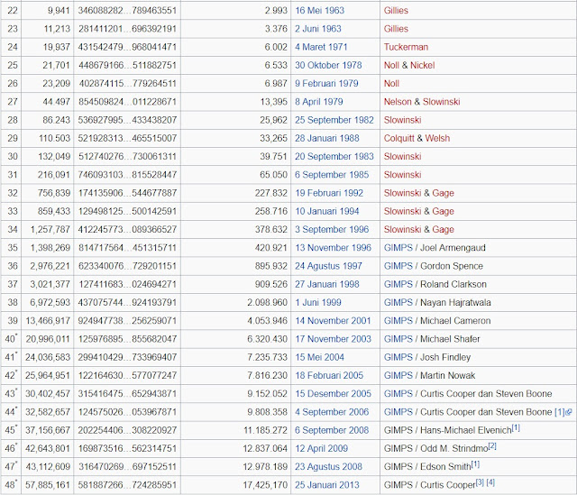The height and width of the screenshot is (495, 577).
Task: Open the 9 Februari 1979 link
Action: pyautogui.click(x=326, y=84)
